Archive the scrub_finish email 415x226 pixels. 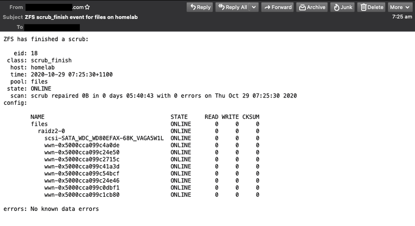tap(312, 7)
